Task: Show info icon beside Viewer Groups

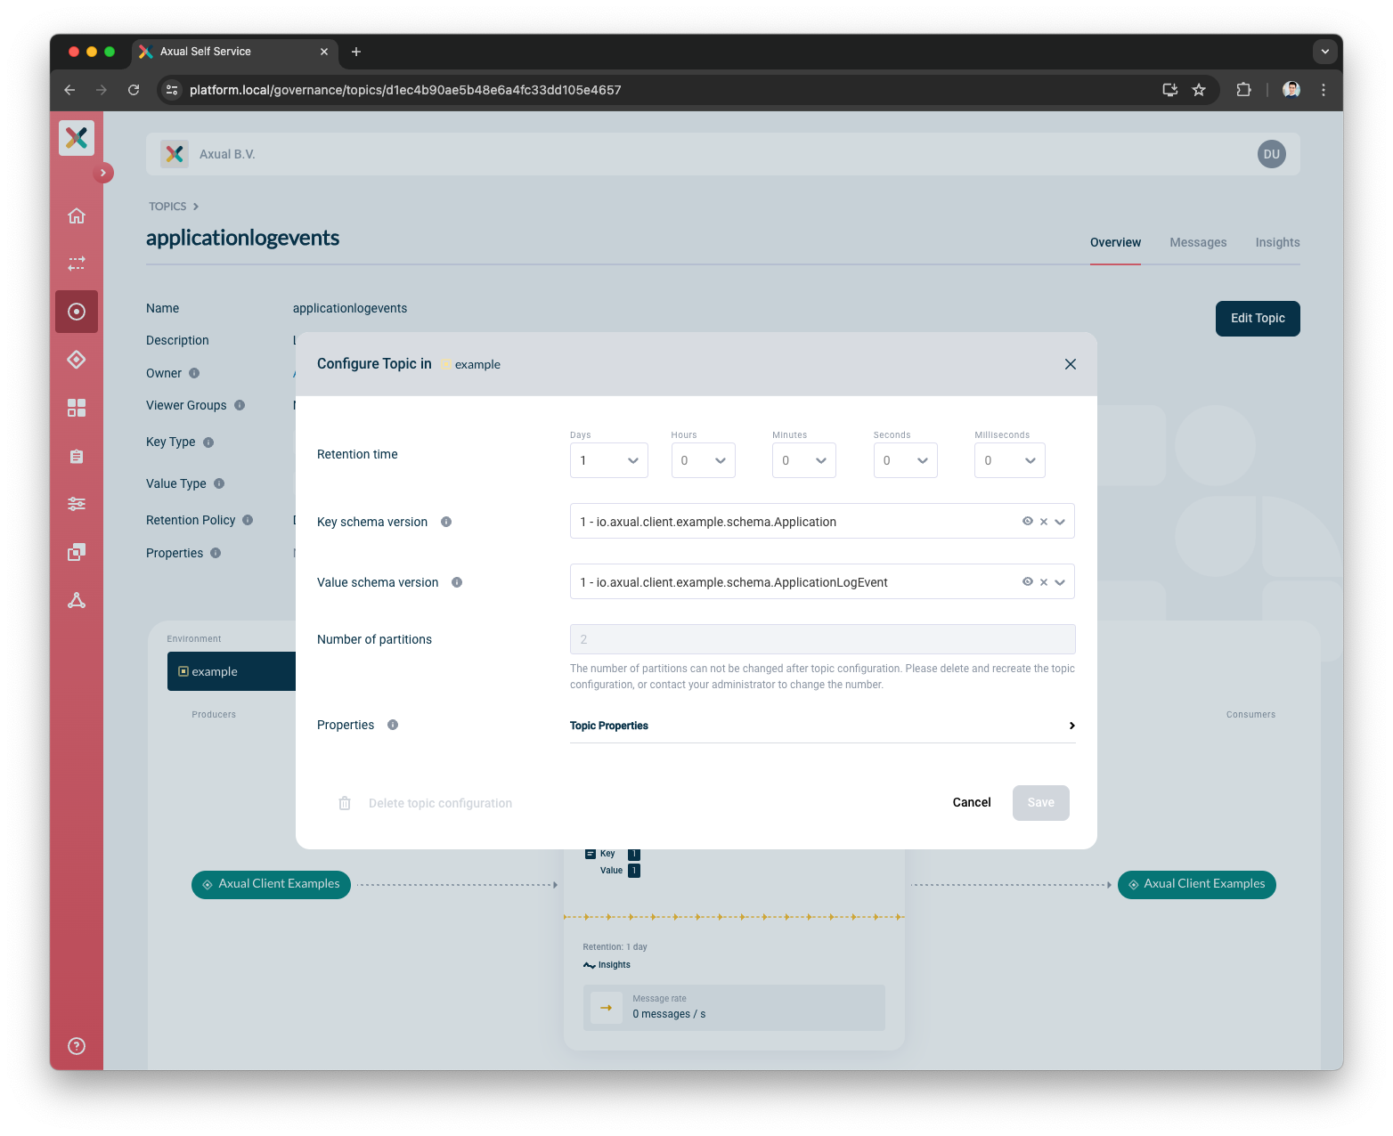Action: [240, 405]
